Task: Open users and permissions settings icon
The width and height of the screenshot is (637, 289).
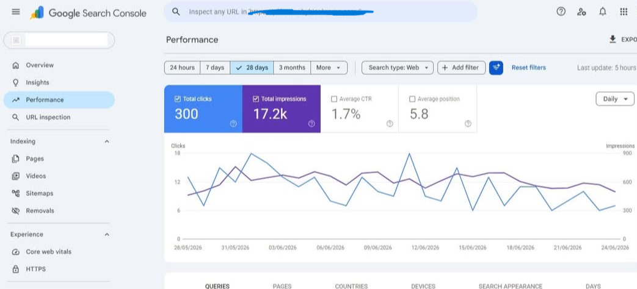Action: coord(581,12)
